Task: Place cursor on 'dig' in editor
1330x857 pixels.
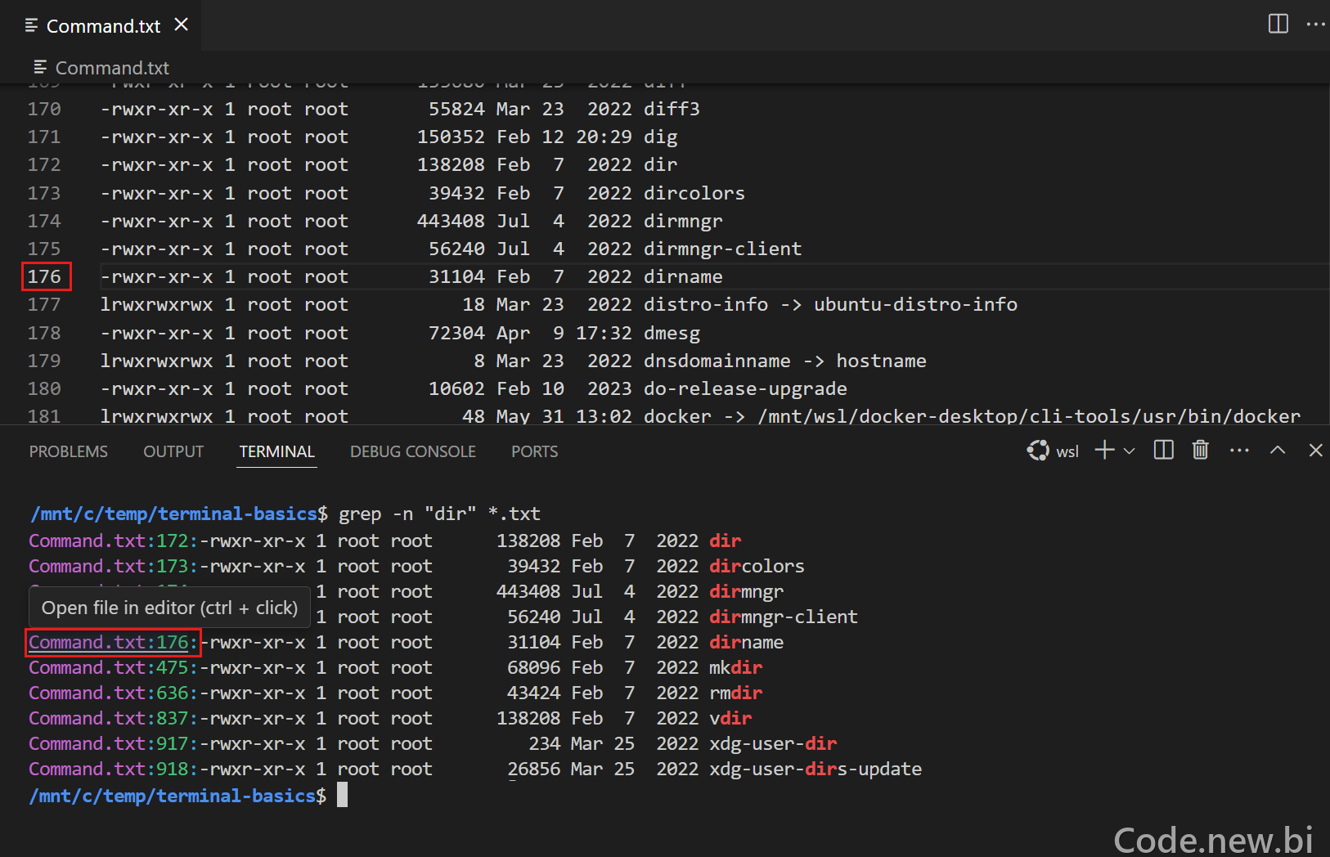Action: [x=661, y=137]
